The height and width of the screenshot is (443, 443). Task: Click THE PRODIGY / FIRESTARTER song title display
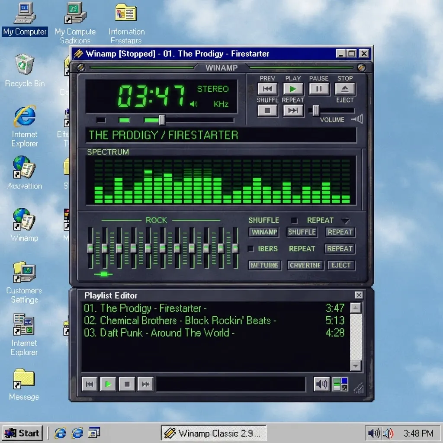221,135
